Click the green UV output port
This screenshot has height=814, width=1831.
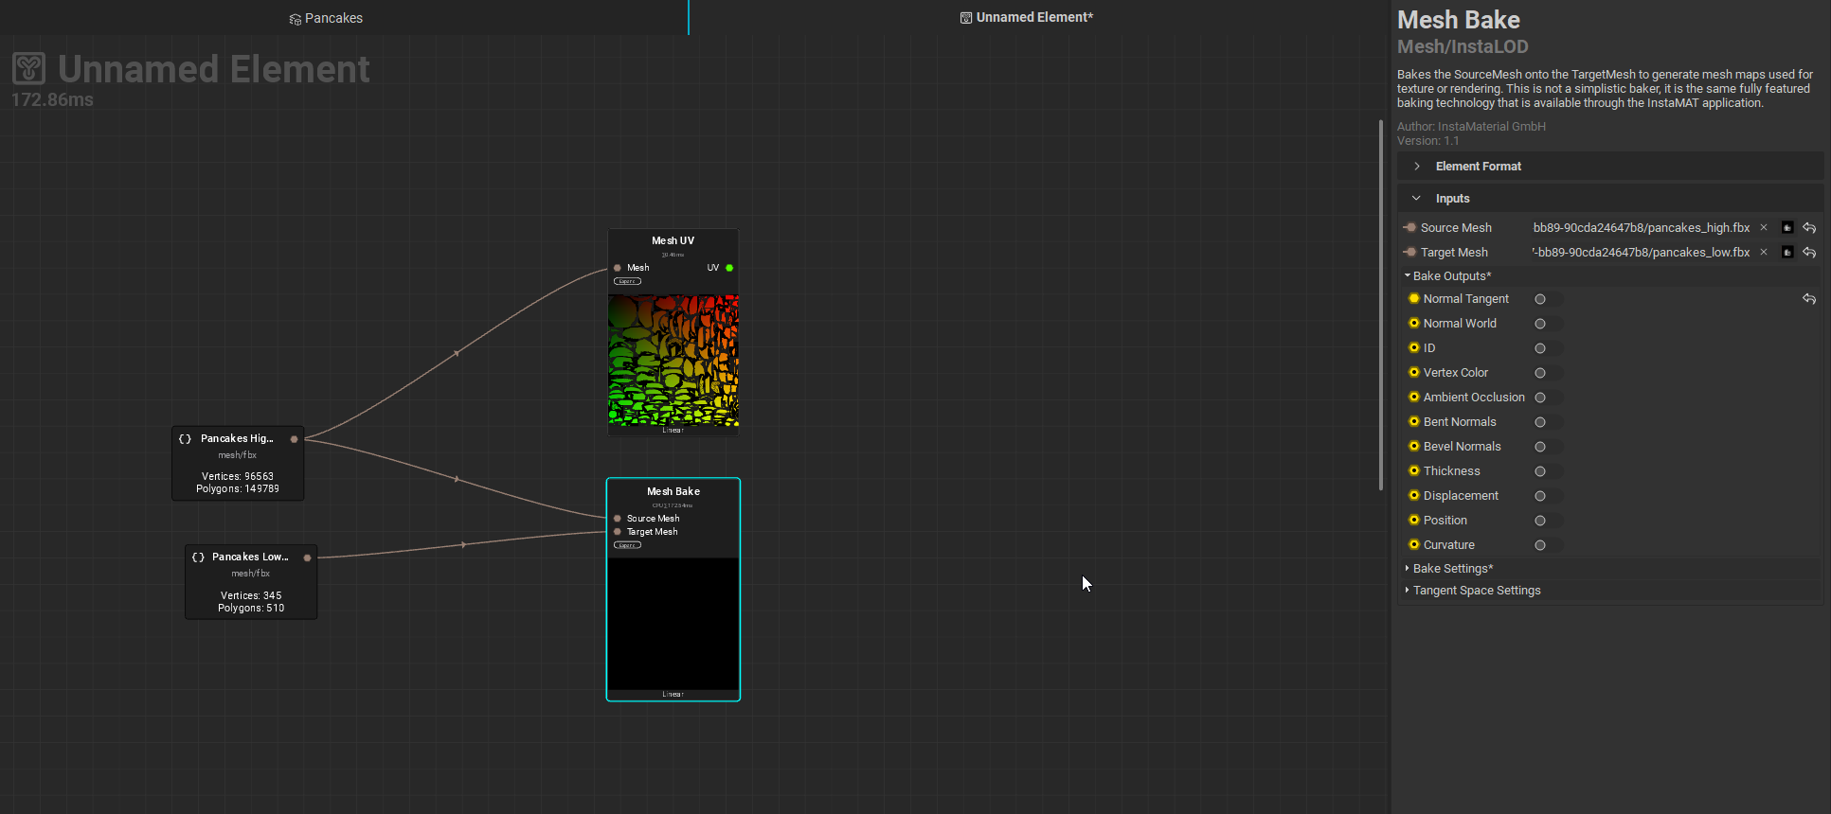[729, 268]
